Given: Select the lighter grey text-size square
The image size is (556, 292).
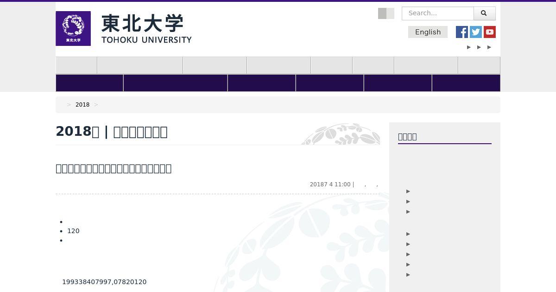Looking at the screenshot, I should tap(391, 13).
